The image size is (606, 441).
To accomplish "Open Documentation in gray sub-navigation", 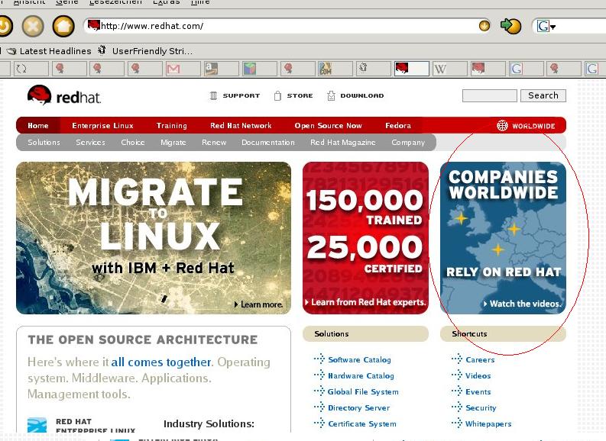I will tap(267, 143).
